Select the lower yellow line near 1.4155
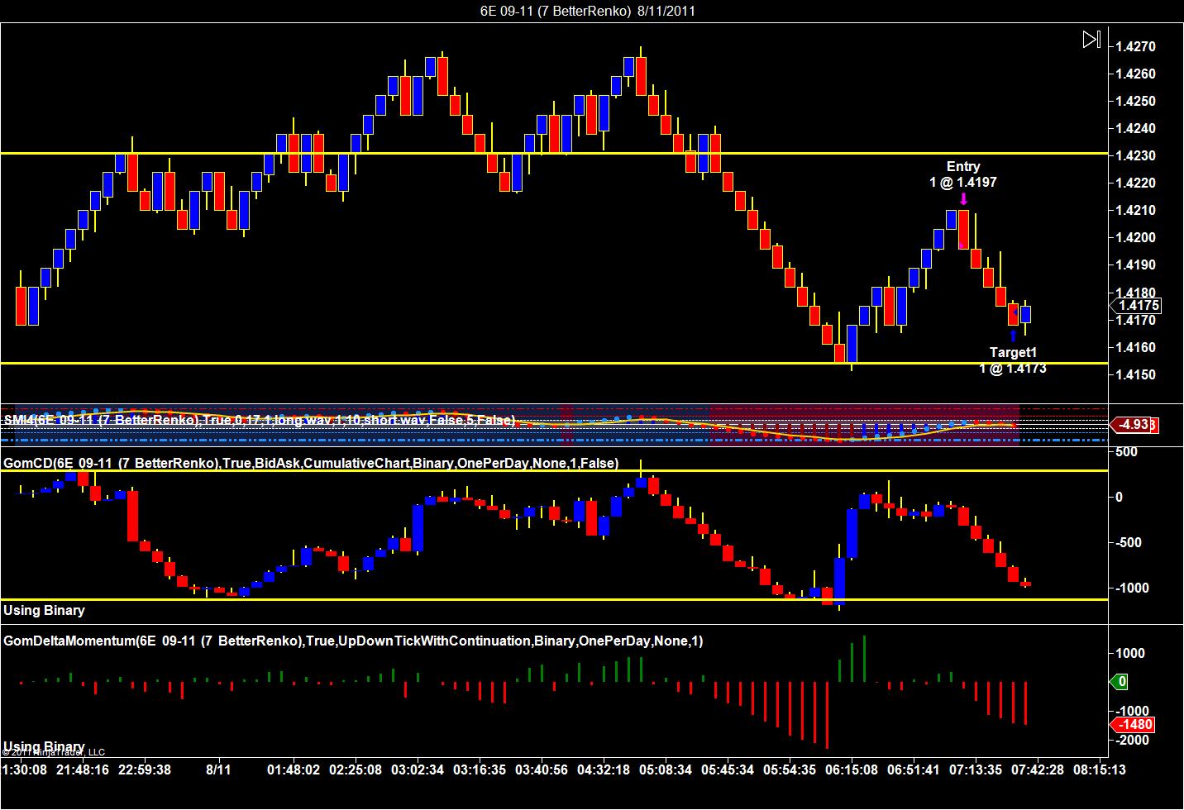This screenshot has height=810, width=1184. [x=554, y=363]
